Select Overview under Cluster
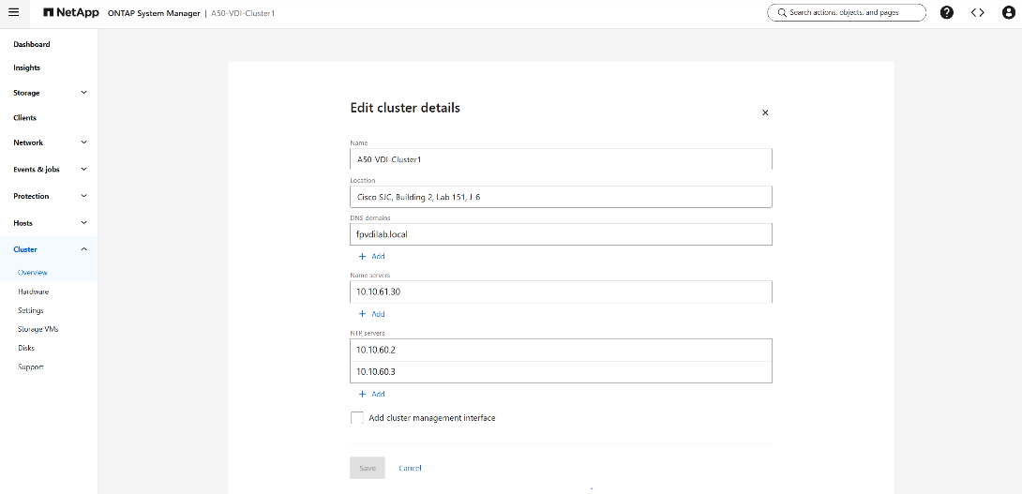This screenshot has height=494, width=1022. [x=33, y=273]
